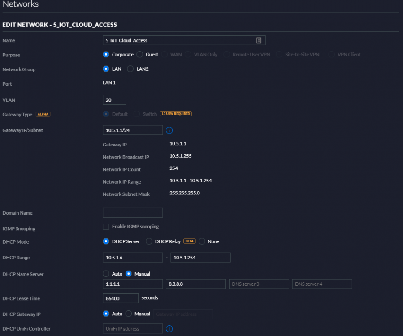Viewport: 403px width, 336px height.
Task: Switch DHCP Mode to DHCP Relay
Action: [x=149, y=241]
